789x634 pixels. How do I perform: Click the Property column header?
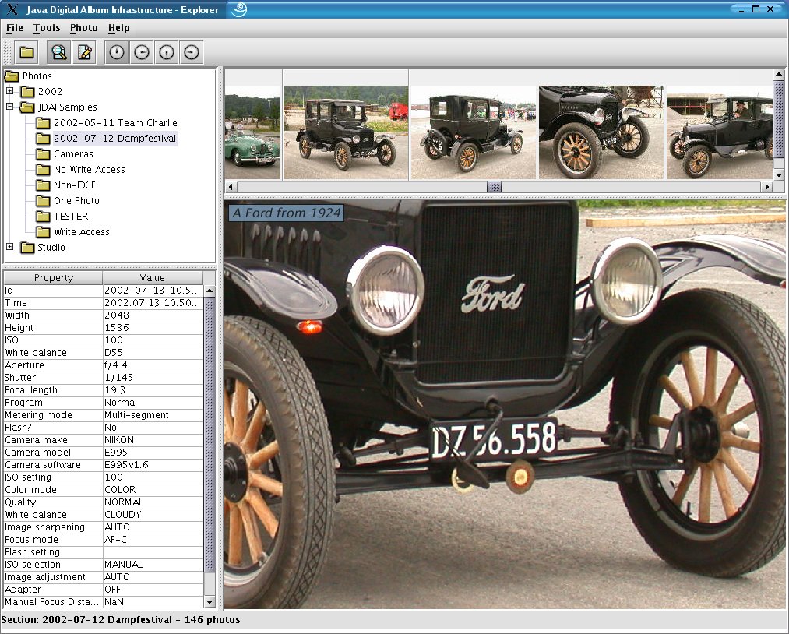(53, 278)
